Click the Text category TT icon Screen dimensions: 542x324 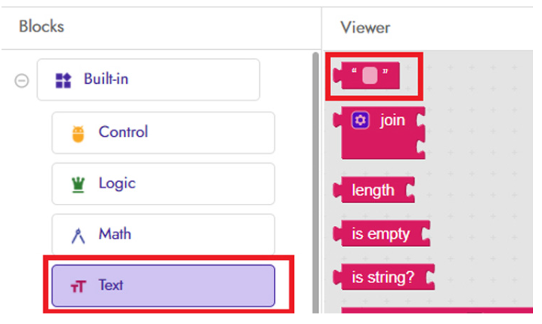pos(78,286)
